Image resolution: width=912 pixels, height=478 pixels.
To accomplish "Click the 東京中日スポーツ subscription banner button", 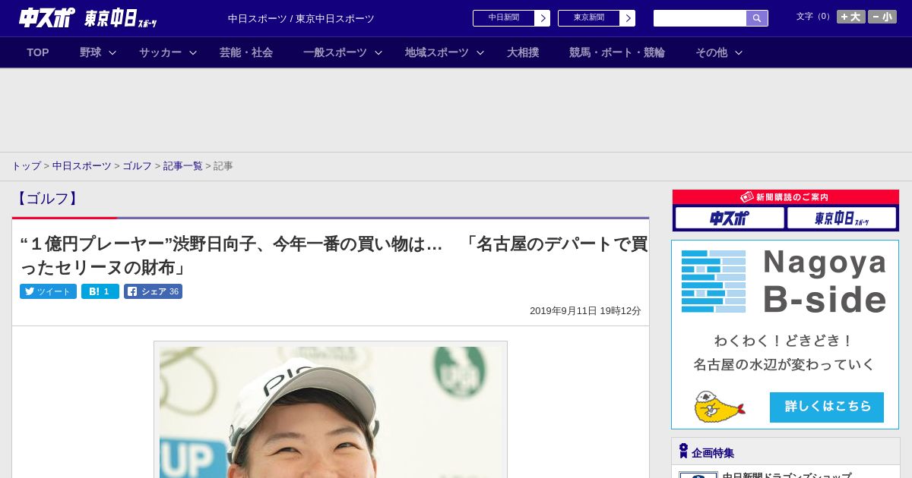I will 841,219.
